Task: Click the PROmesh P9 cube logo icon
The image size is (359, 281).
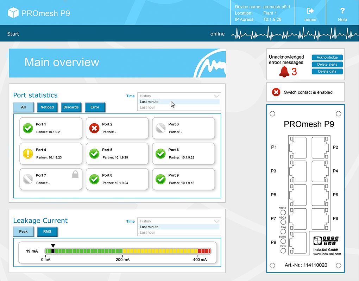Action: coord(13,13)
